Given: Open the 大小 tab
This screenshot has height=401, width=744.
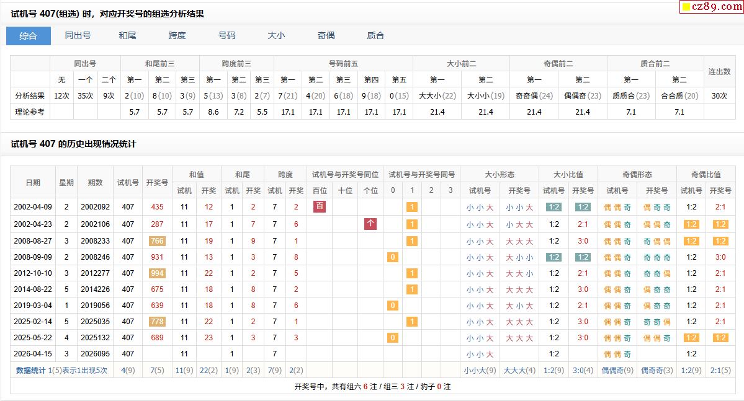Looking at the screenshot, I should click(x=276, y=35).
